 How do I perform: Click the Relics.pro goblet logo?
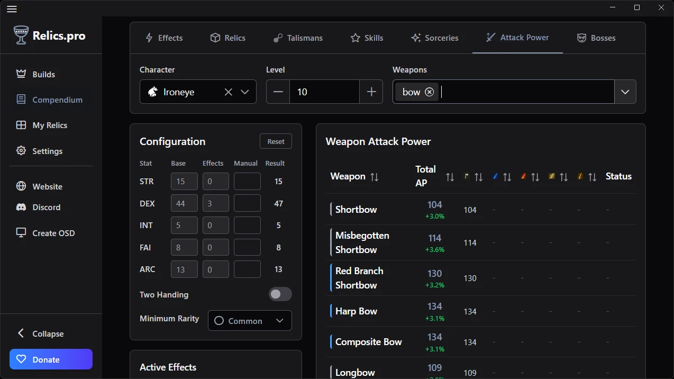pyautogui.click(x=21, y=35)
